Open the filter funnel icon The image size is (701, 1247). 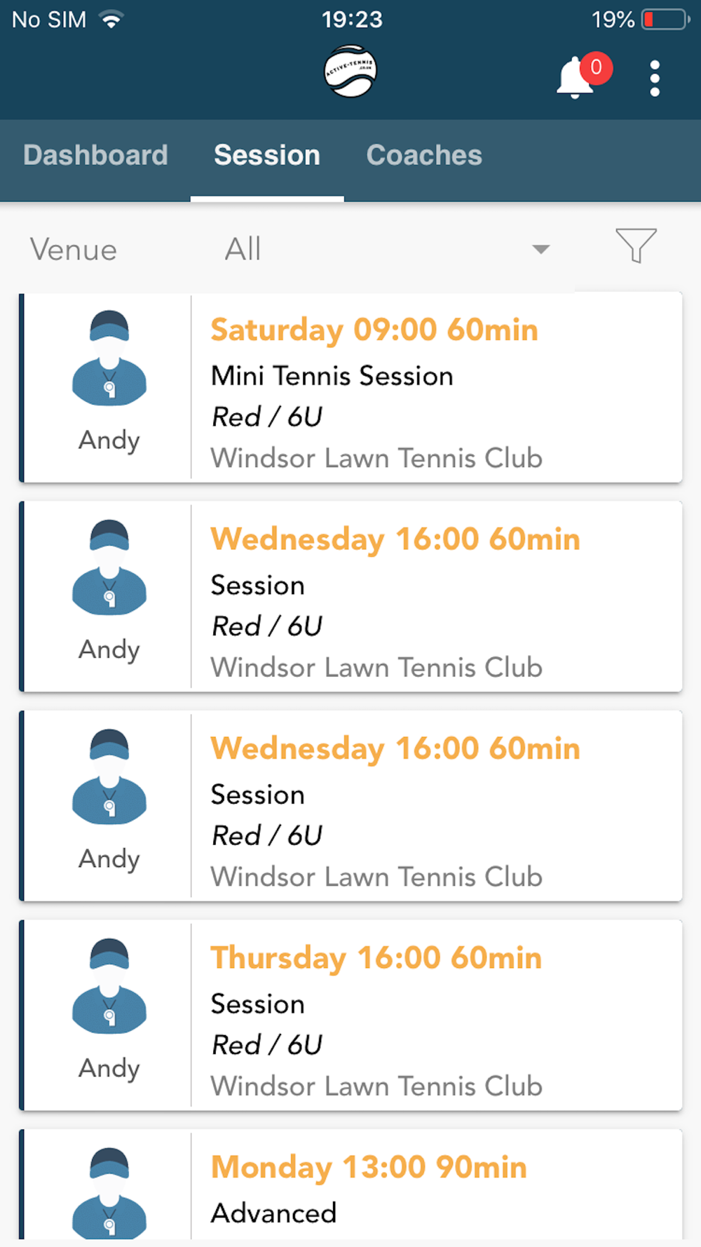point(636,245)
